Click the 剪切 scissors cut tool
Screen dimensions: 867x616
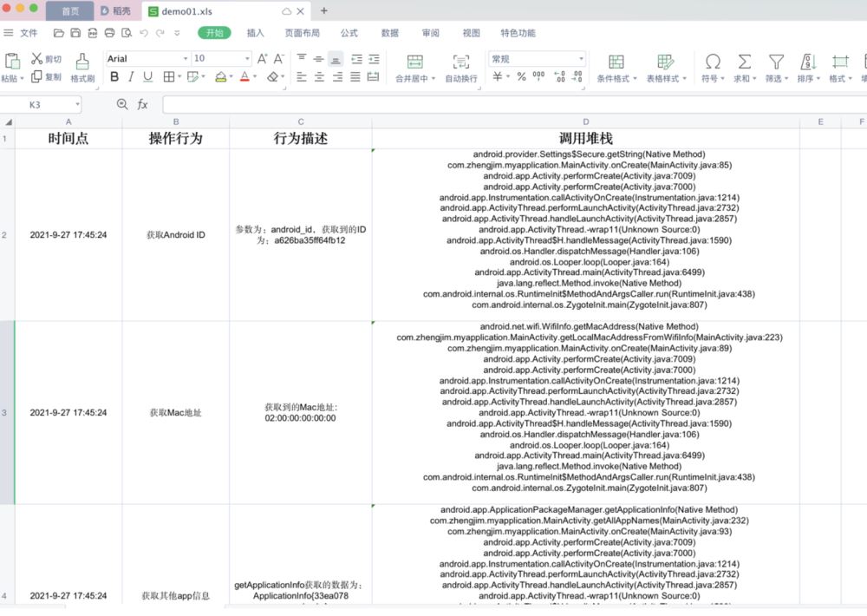click(47, 59)
